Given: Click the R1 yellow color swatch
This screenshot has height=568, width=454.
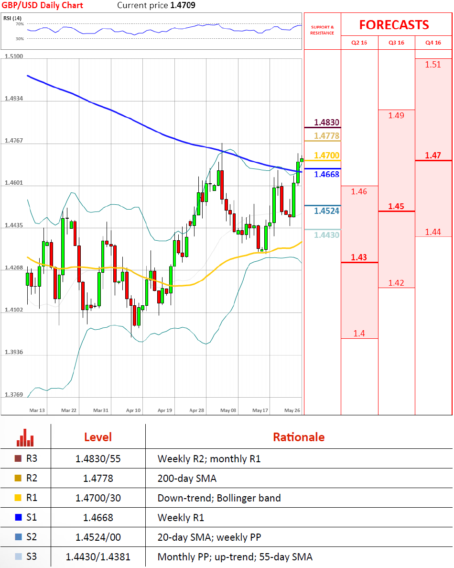Looking at the screenshot, I should click(x=18, y=498).
